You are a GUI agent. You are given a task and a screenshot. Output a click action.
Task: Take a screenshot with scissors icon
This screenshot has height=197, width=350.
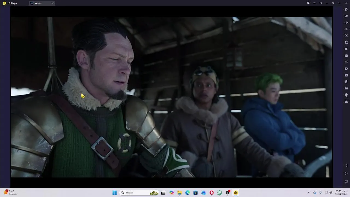[x=346, y=62]
